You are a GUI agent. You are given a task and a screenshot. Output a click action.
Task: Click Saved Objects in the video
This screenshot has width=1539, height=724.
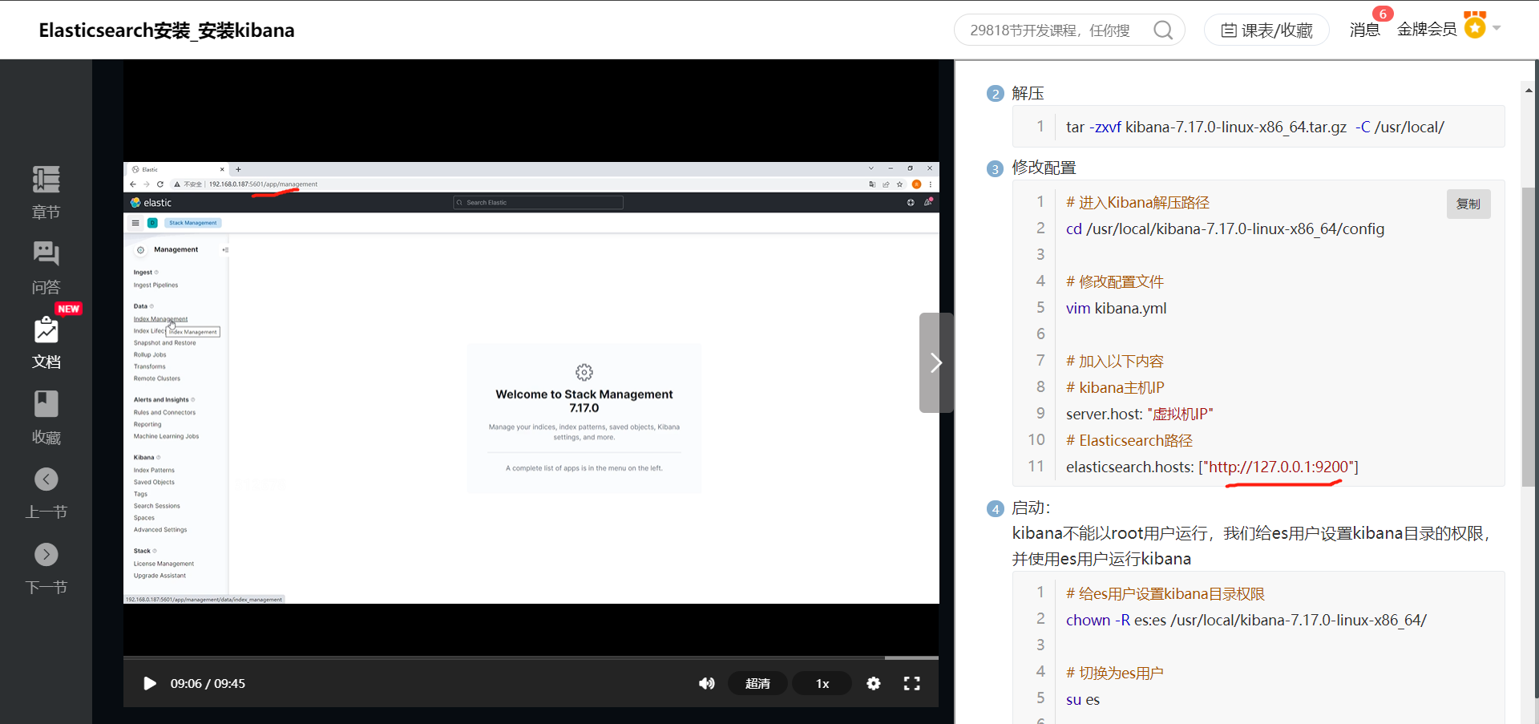coord(154,482)
